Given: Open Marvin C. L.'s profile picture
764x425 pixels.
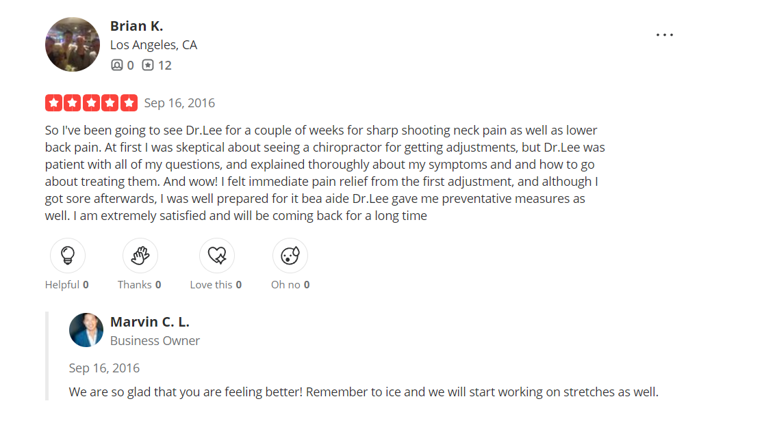Looking at the screenshot, I should tap(86, 330).
